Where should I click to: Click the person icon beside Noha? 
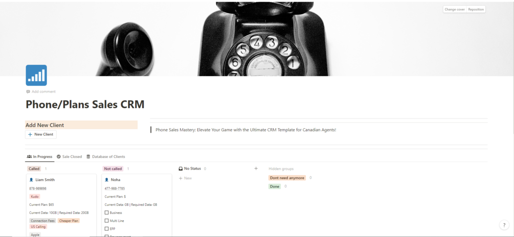coord(106,180)
